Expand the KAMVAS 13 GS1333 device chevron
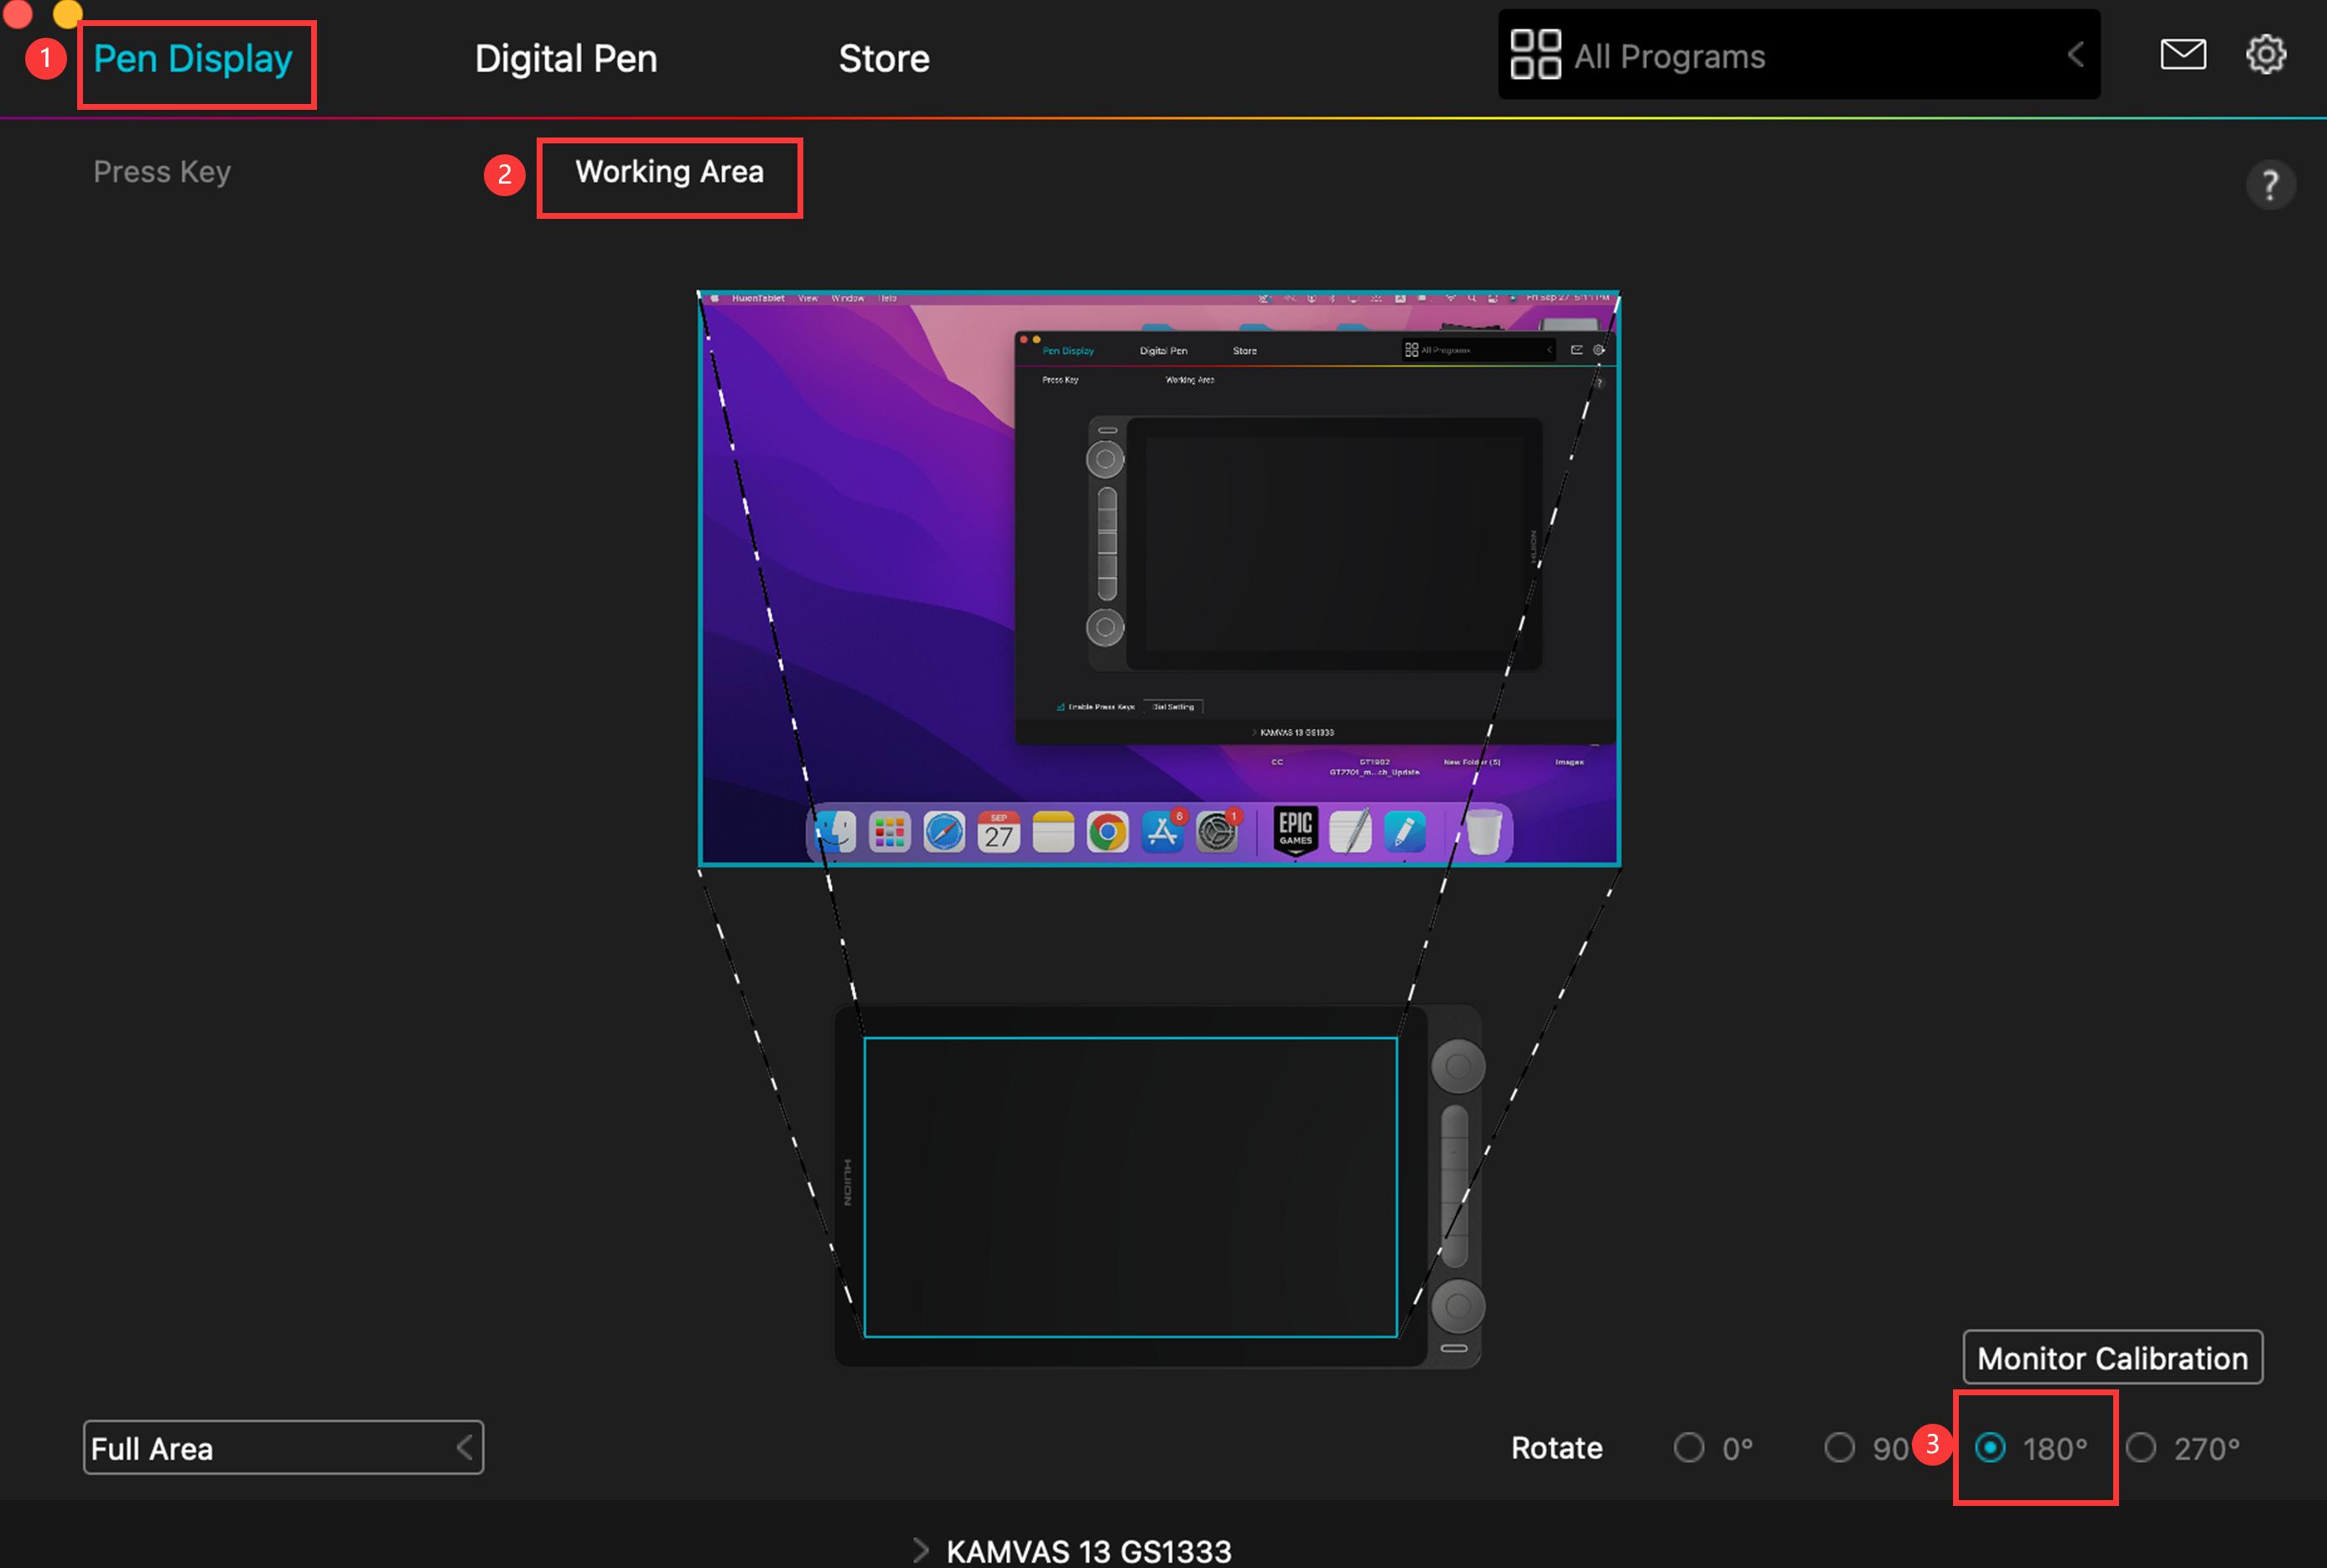2327x1568 pixels. 921,1550
